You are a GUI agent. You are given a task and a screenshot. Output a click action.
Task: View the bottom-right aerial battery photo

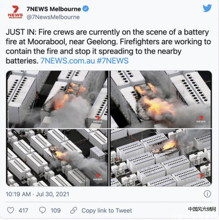coord(161,158)
